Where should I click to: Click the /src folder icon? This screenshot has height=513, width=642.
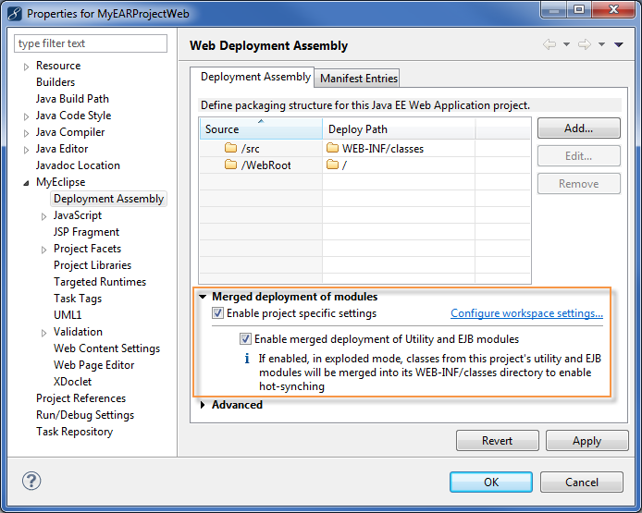tap(231, 148)
